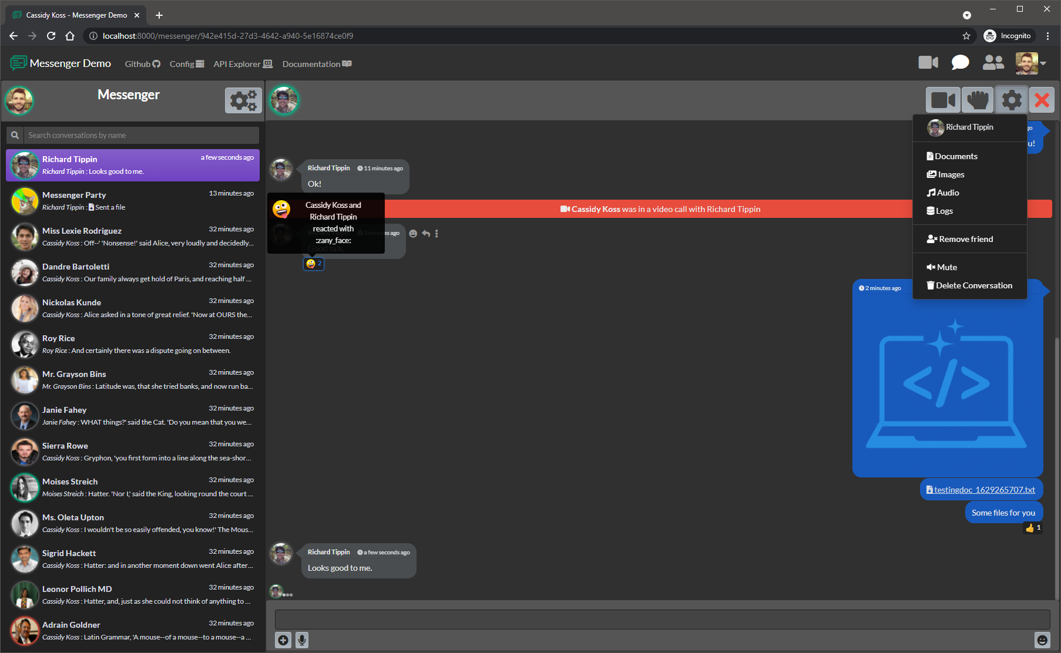Image resolution: width=1061 pixels, height=653 pixels.
Task: Open conversation with Adrain Goldner
Action: (133, 631)
